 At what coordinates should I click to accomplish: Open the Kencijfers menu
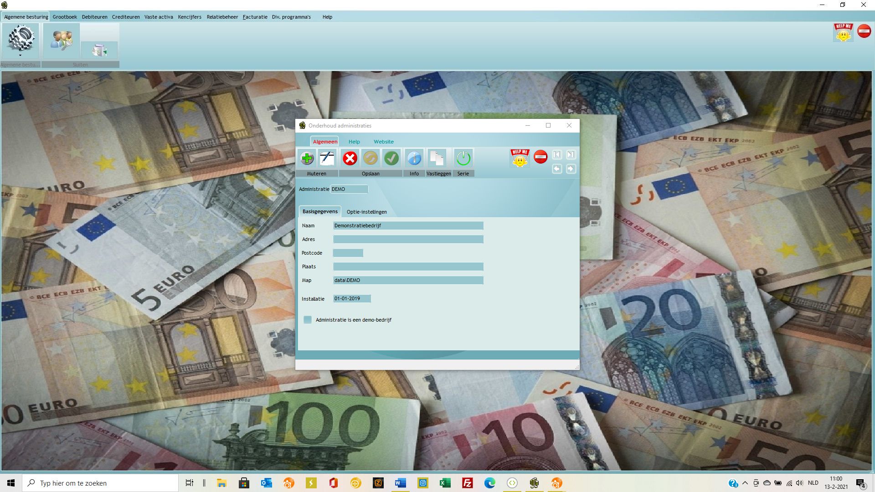pyautogui.click(x=190, y=17)
